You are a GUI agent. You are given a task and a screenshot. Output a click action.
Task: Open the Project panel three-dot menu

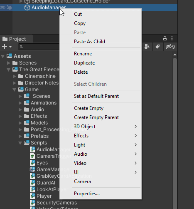click(172, 38)
